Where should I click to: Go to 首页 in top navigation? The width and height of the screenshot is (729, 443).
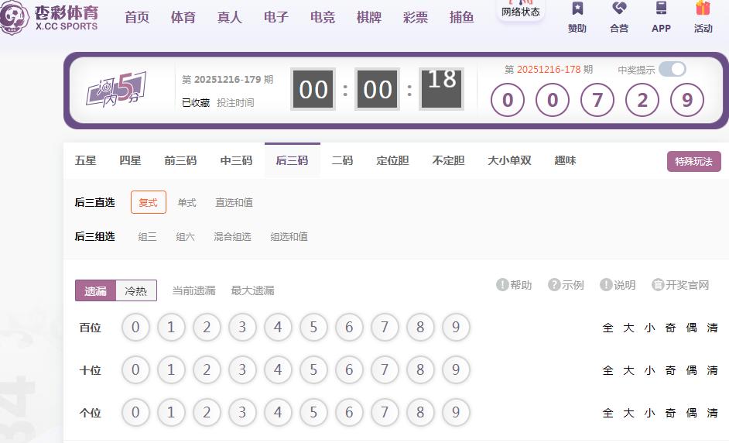(137, 17)
